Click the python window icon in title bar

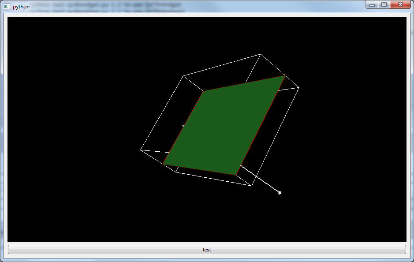pos(7,7)
